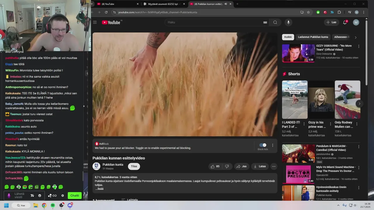Click the YouTube logo home link
Screen dimensions: 374x210
(111, 22)
